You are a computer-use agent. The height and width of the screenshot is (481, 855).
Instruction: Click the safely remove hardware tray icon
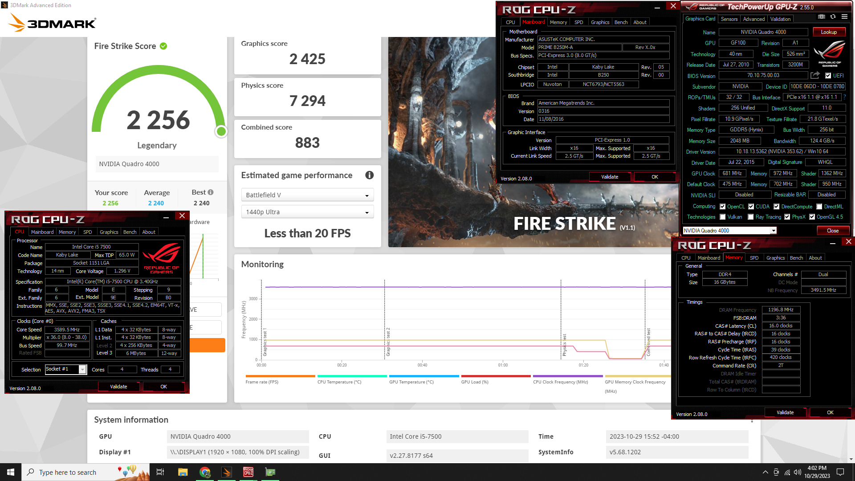(x=776, y=472)
